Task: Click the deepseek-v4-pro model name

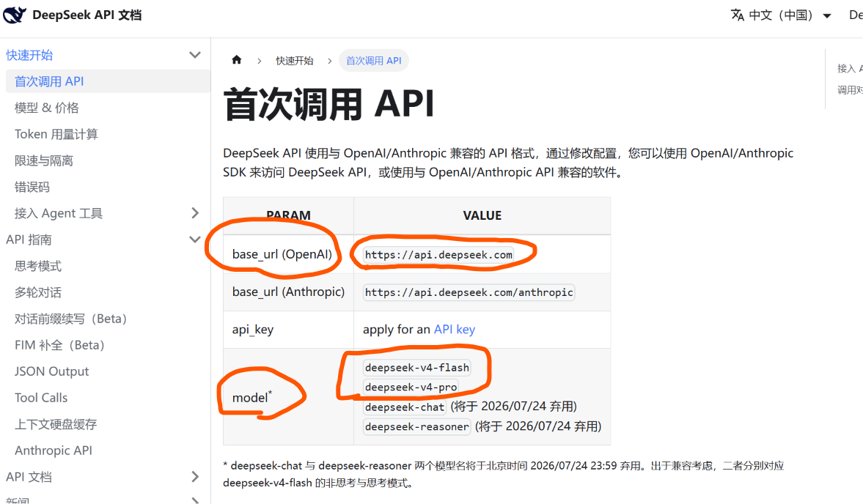Action: click(x=411, y=387)
